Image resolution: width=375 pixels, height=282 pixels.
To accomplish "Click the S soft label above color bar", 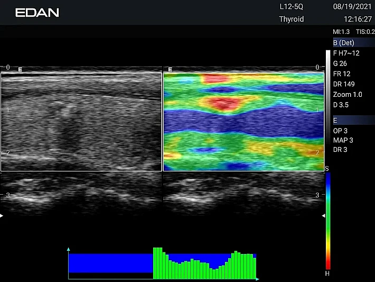I will pyautogui.click(x=327, y=168).
